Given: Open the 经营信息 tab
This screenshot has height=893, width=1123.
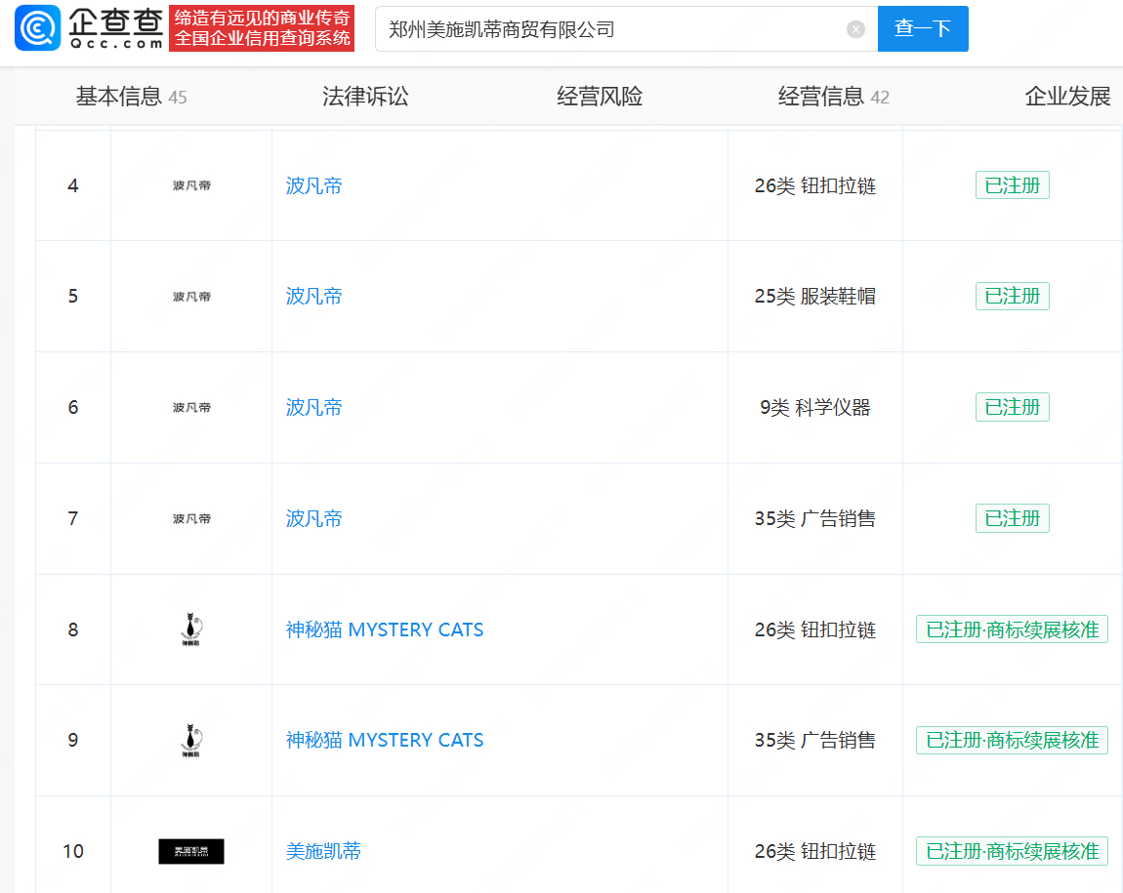Looking at the screenshot, I should coord(834,97).
